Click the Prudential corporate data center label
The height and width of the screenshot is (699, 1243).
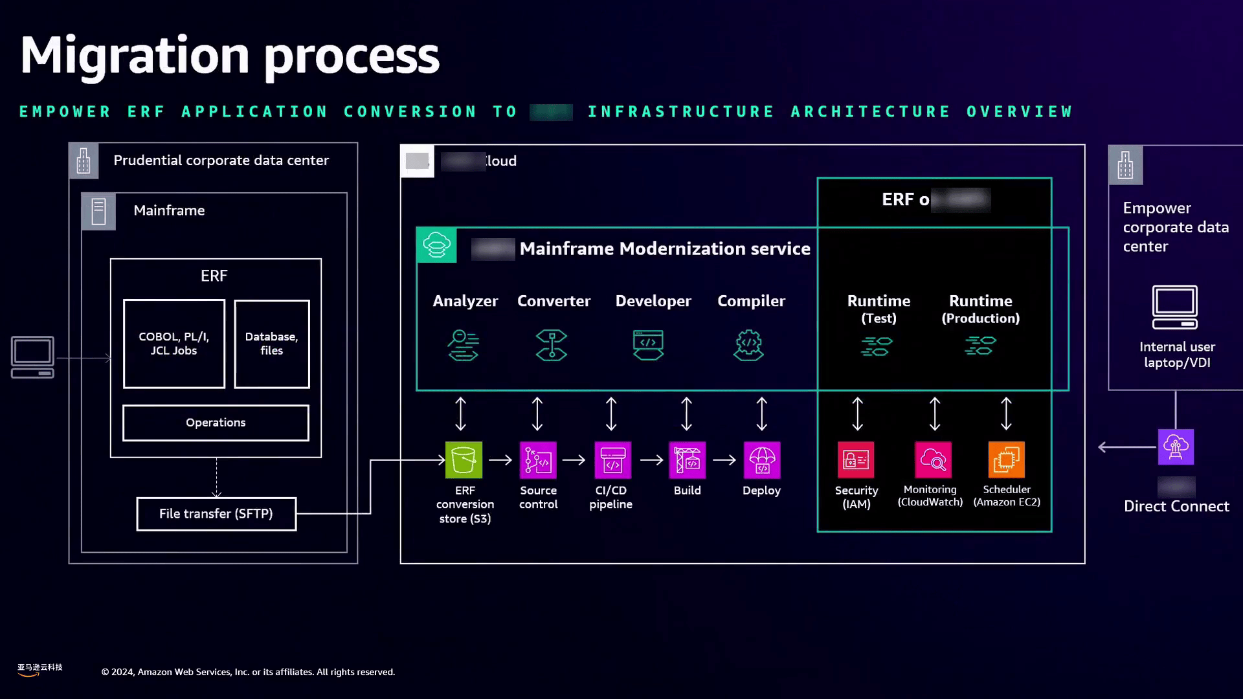[221, 161]
